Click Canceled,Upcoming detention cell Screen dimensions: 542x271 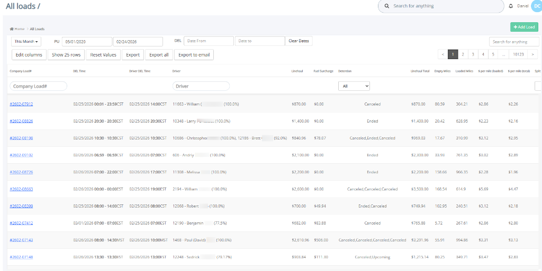tap(372, 257)
